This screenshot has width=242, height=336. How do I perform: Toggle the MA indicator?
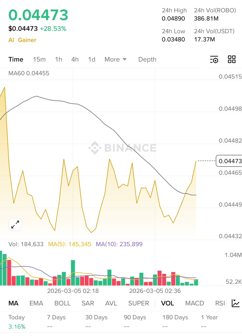point(13,303)
